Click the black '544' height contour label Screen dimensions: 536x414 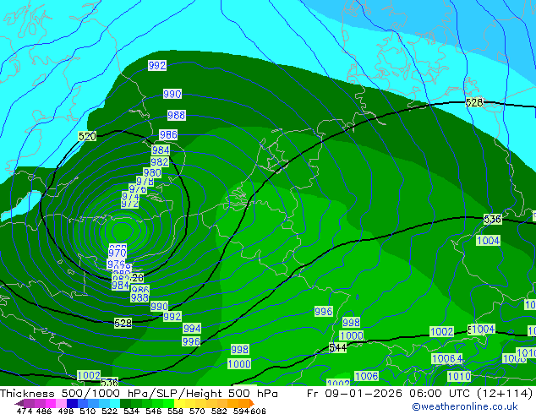point(337,348)
